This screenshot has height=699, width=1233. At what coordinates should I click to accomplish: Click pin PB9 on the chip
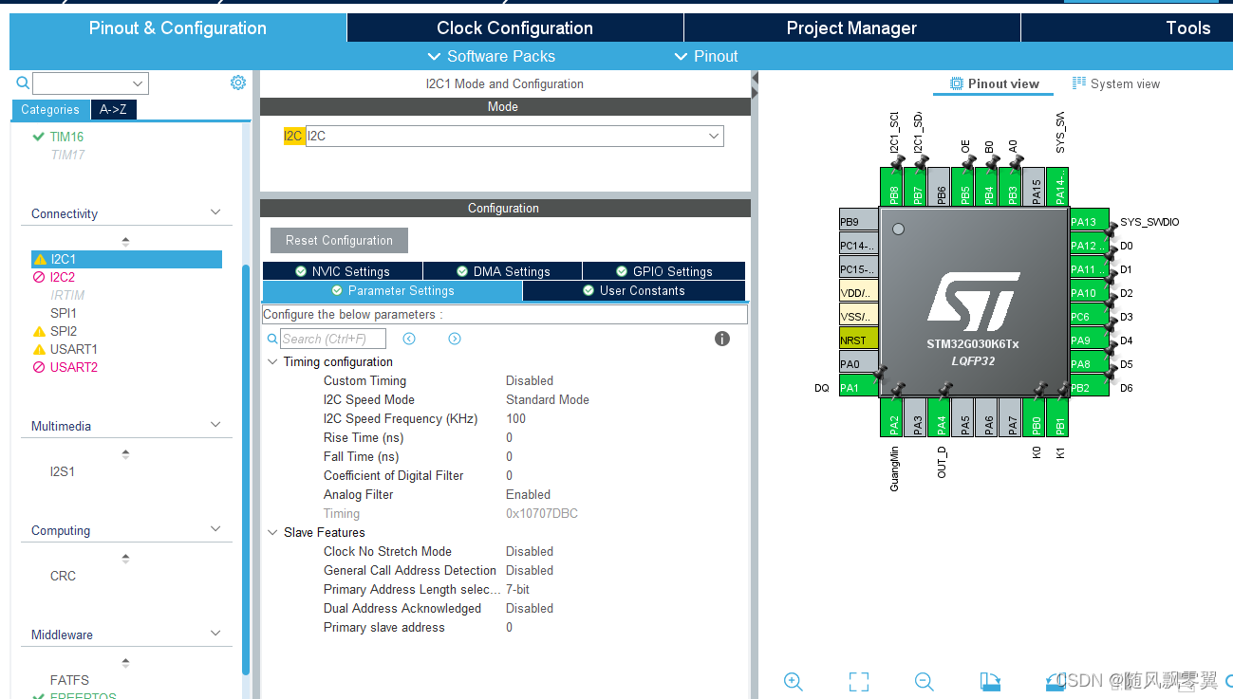click(x=859, y=222)
